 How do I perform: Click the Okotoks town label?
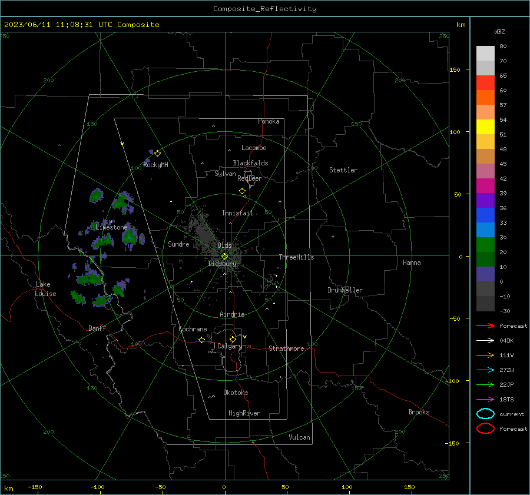pos(236,393)
